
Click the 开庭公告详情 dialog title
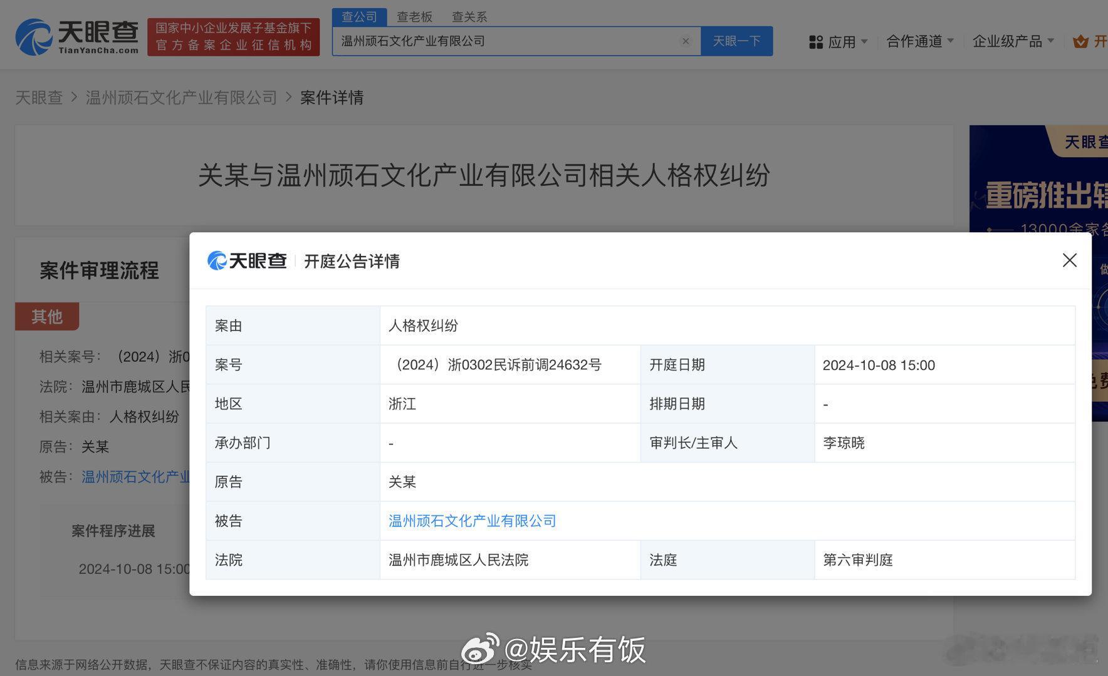click(x=352, y=261)
